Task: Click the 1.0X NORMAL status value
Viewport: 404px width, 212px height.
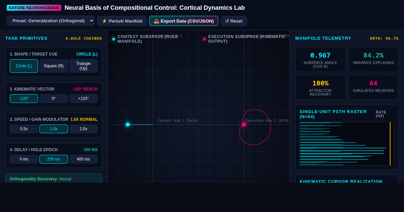Action: pos(84,119)
